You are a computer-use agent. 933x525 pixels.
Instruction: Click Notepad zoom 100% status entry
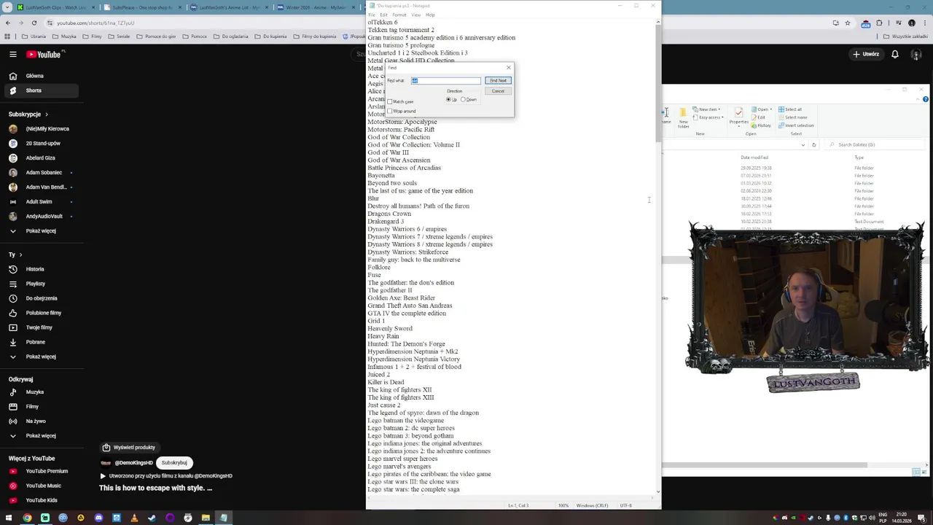point(563,505)
